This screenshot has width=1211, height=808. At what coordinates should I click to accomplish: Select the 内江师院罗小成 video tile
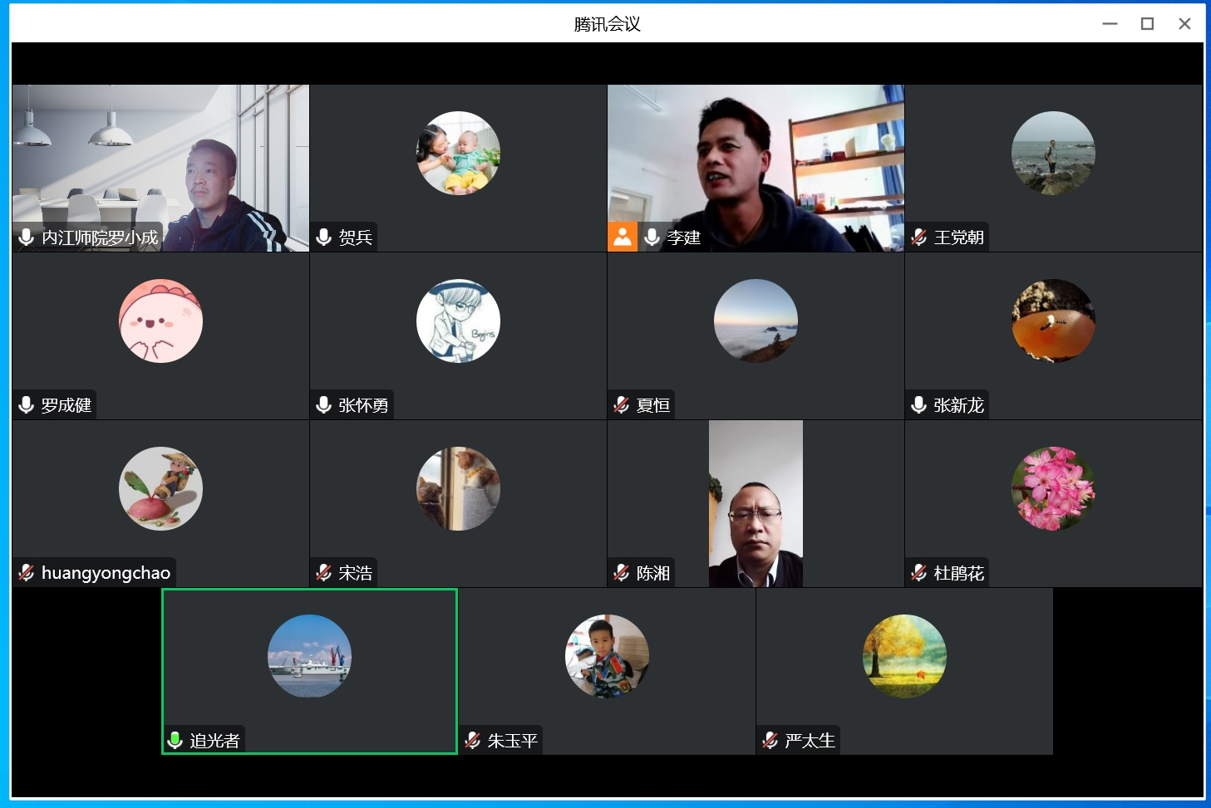click(160, 166)
